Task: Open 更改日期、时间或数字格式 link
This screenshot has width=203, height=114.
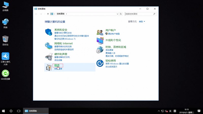Action: pos(117,56)
